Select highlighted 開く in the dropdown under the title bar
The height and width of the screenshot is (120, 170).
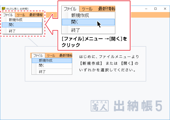point(22,25)
